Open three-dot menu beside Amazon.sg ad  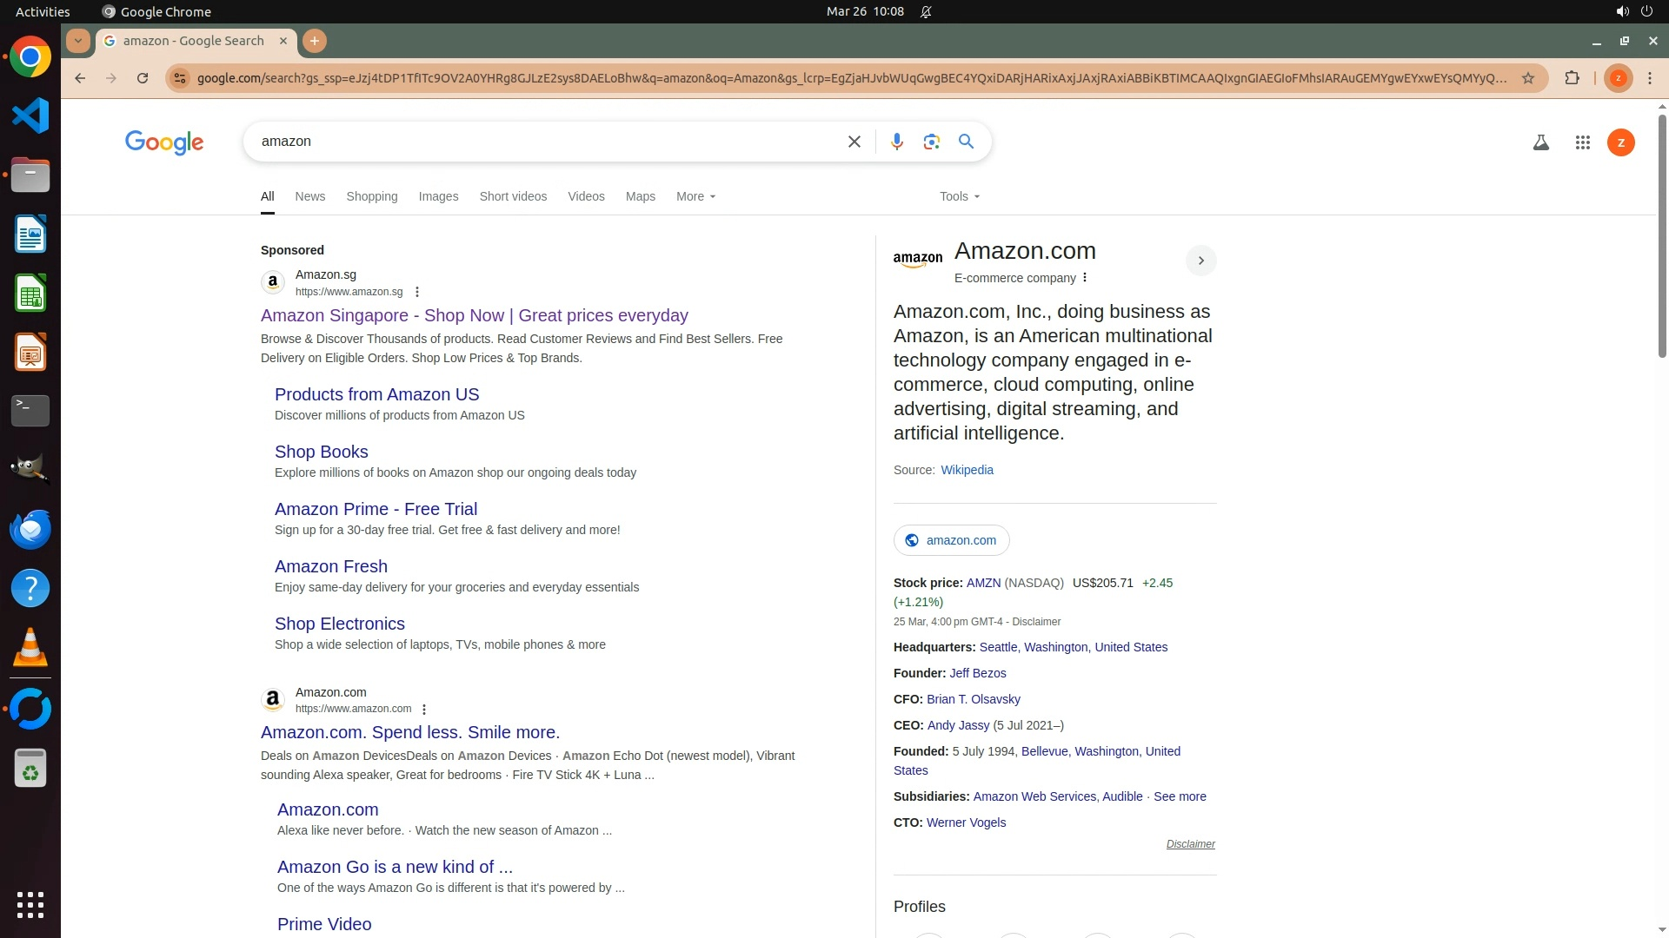417,292
